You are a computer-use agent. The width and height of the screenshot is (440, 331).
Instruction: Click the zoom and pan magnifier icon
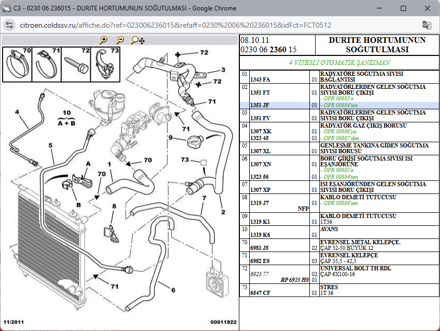pos(137,40)
